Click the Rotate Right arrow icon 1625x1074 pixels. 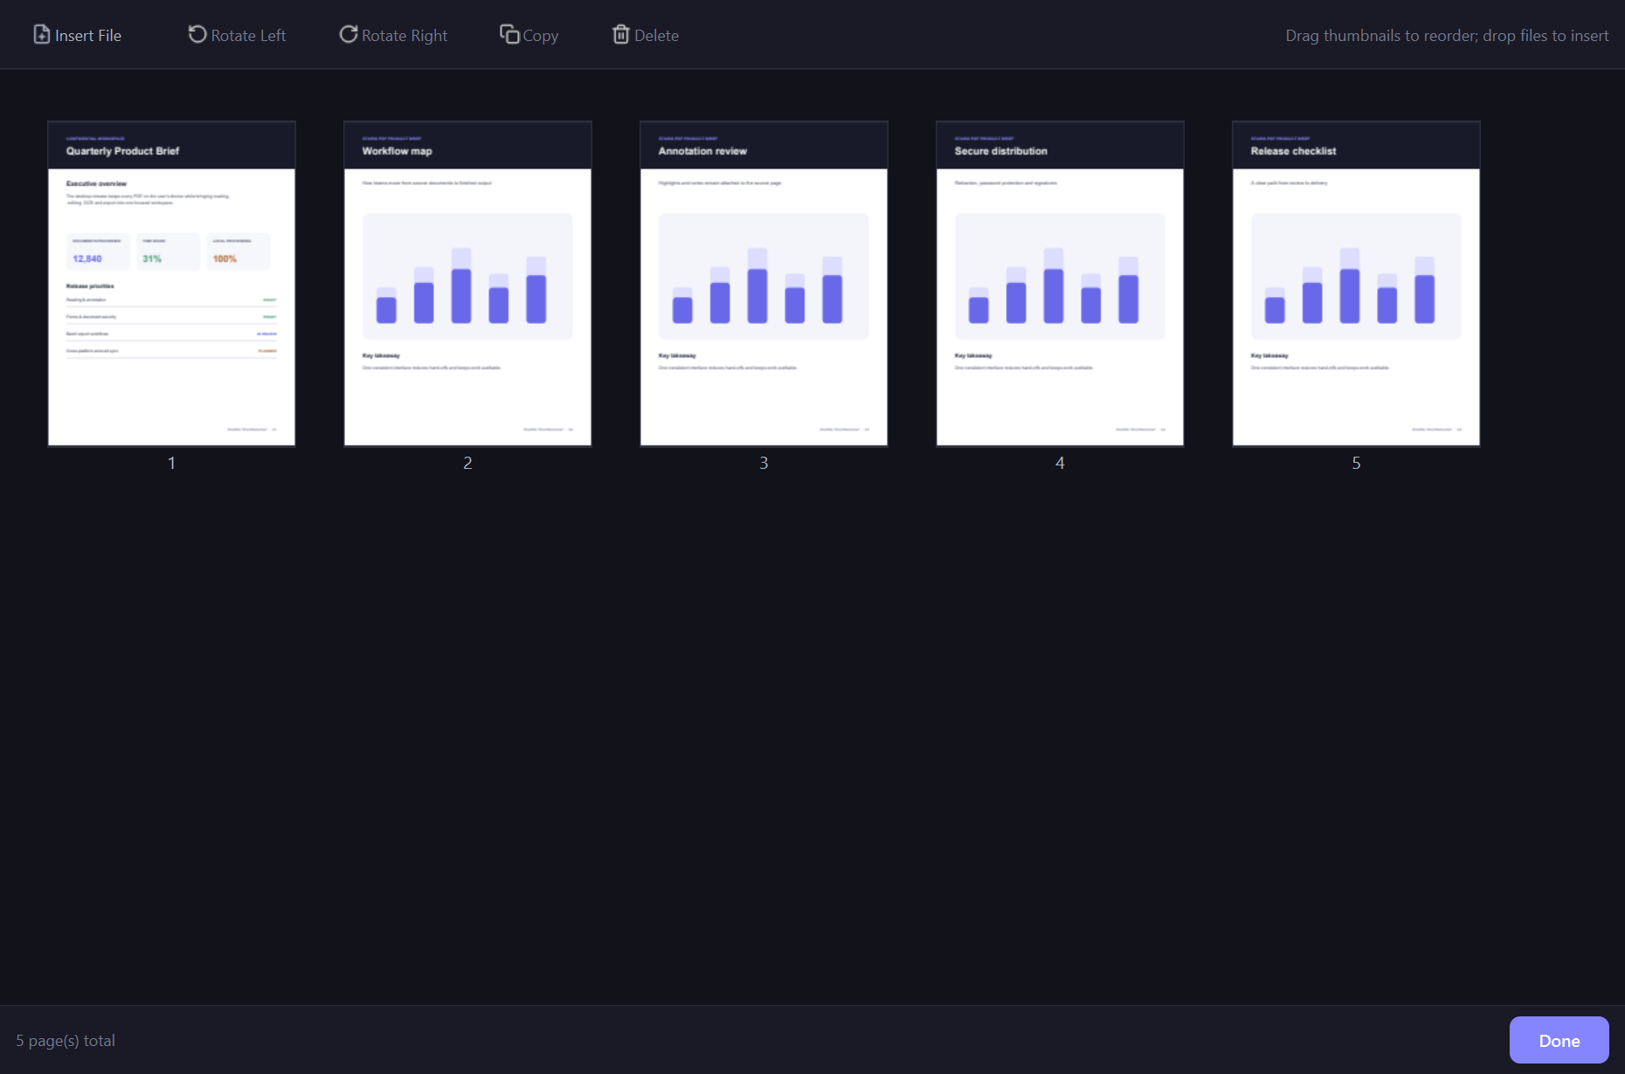[x=349, y=34]
